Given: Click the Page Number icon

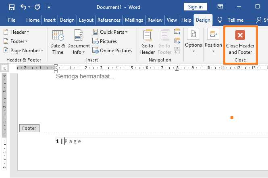Looking at the screenshot, I should (6, 50).
